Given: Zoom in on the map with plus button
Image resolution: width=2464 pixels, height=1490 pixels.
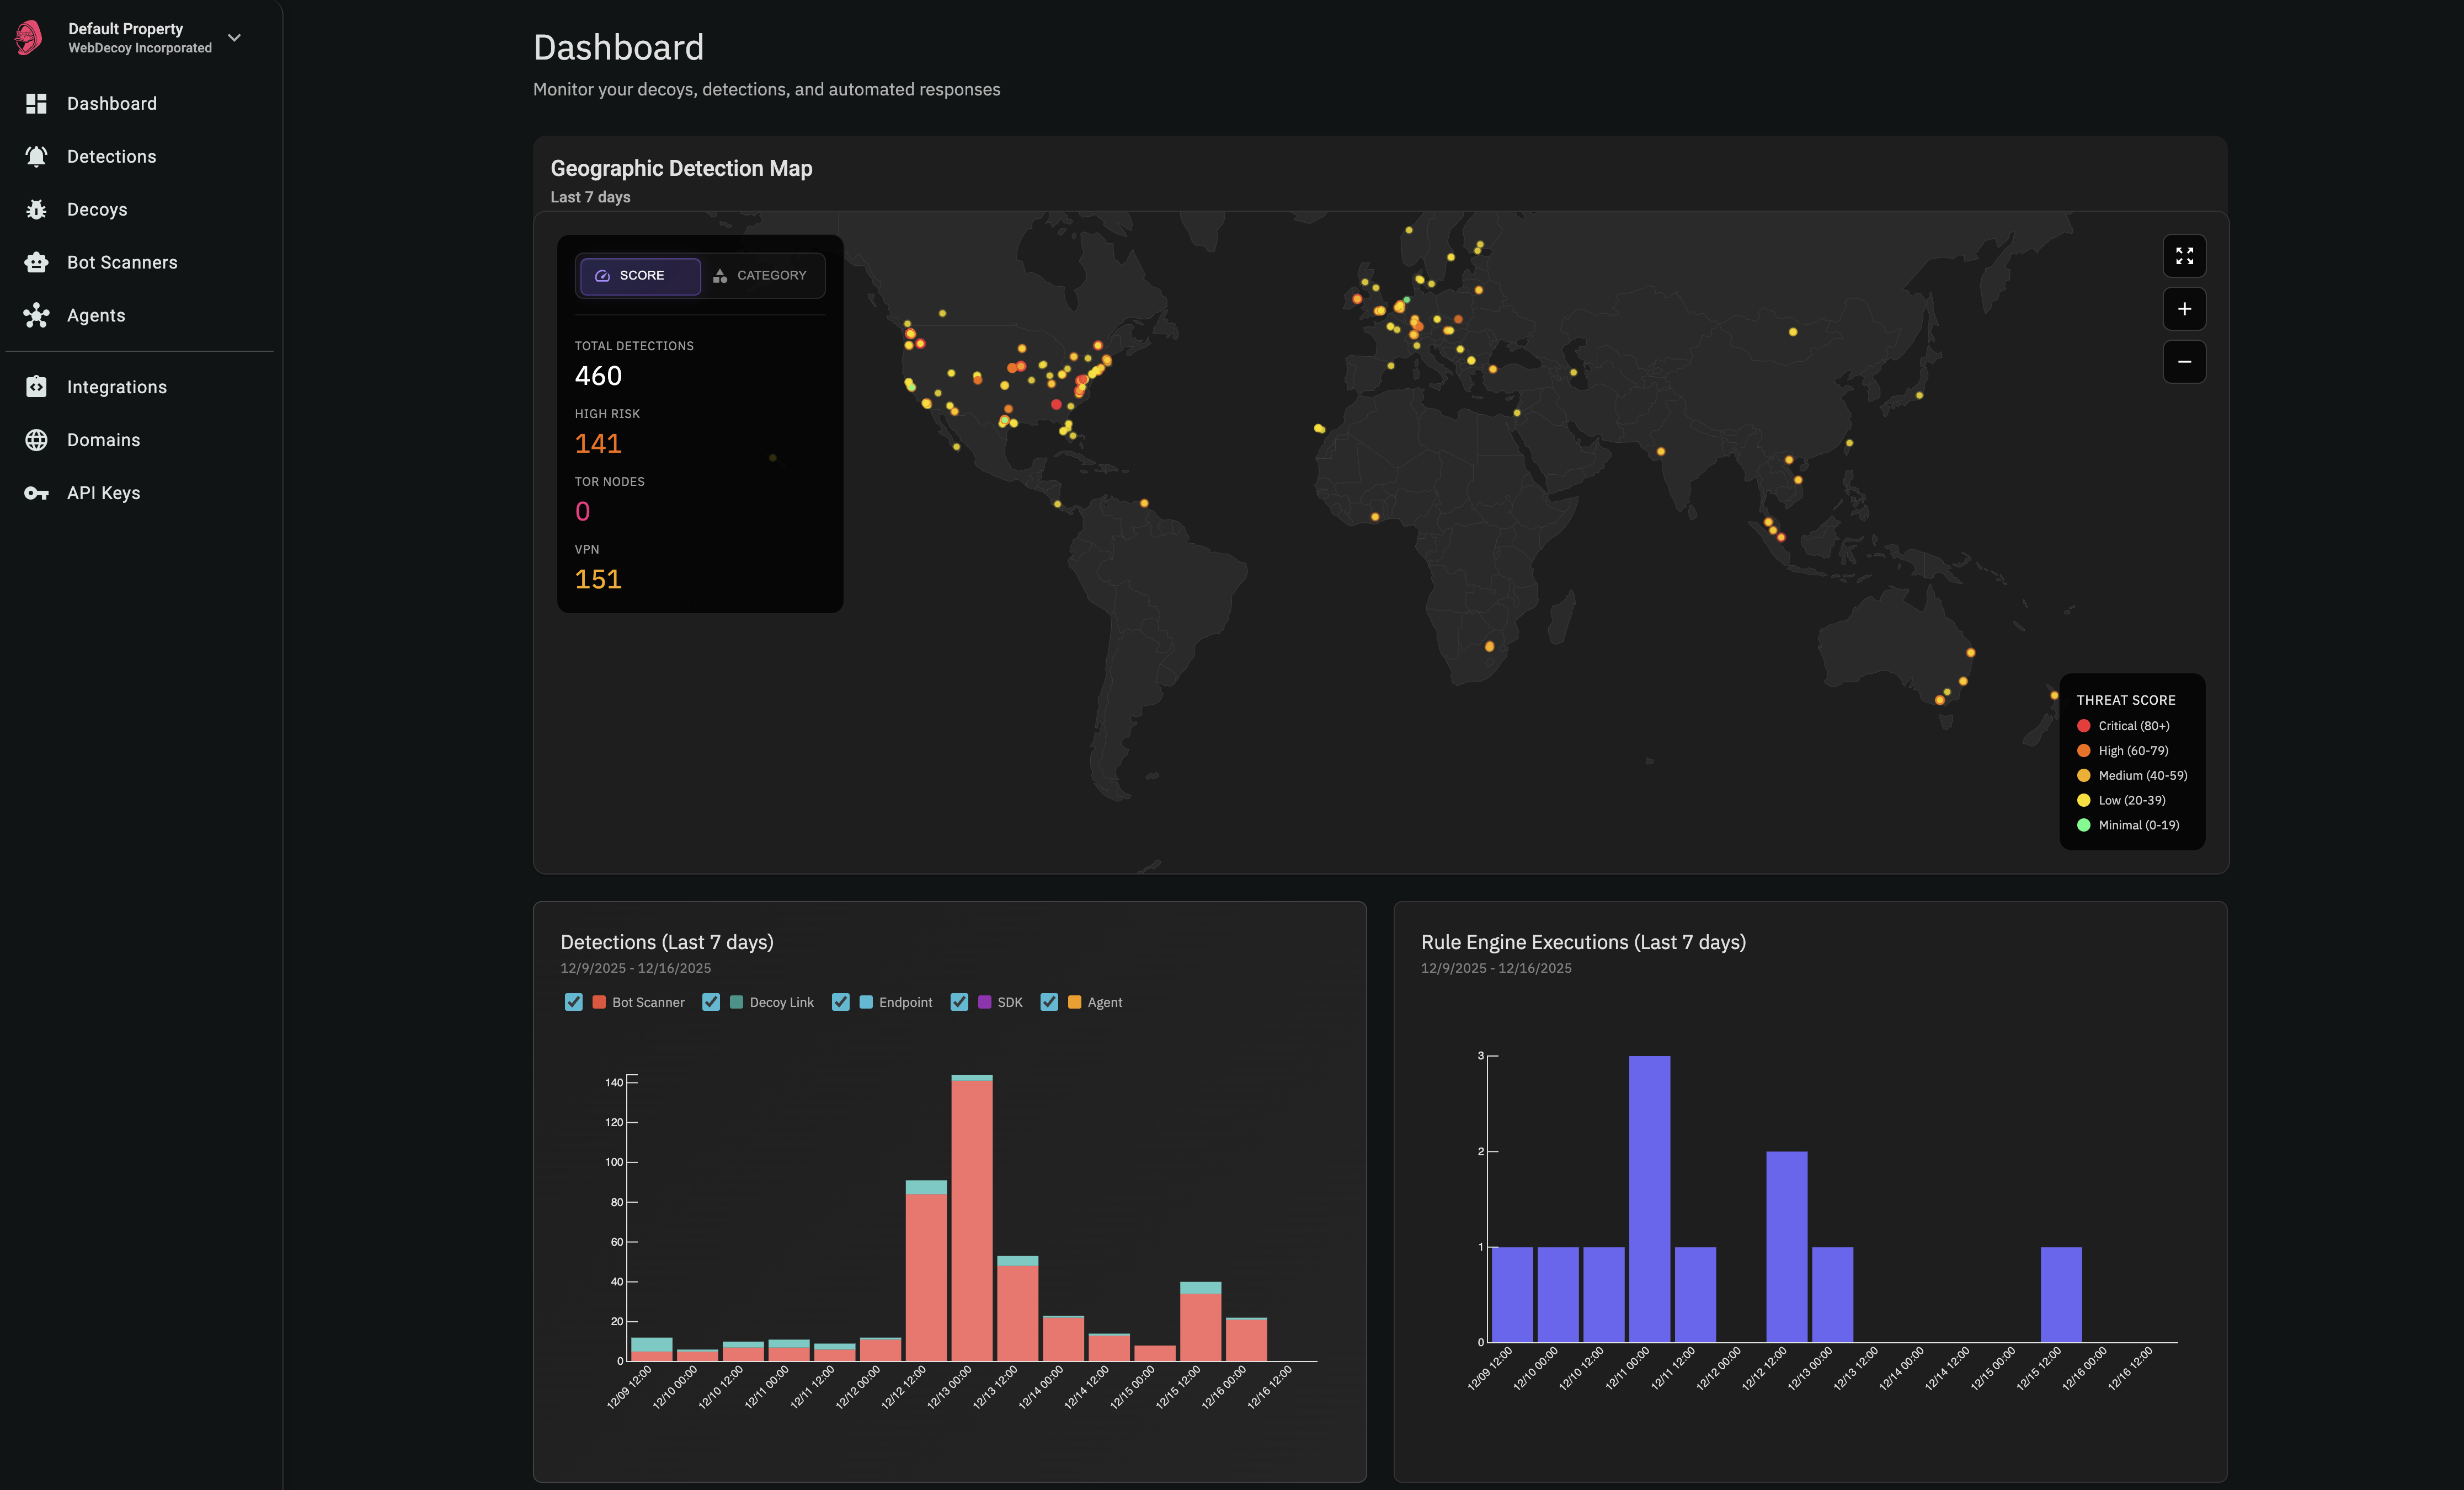Looking at the screenshot, I should (x=2185, y=309).
